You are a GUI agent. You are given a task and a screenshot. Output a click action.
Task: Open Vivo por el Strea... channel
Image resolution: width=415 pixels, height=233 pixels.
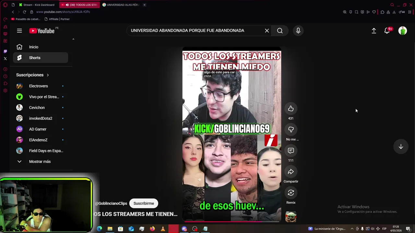(x=41, y=97)
